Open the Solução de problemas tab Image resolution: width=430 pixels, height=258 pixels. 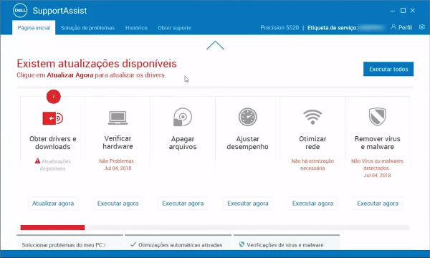tap(87, 28)
